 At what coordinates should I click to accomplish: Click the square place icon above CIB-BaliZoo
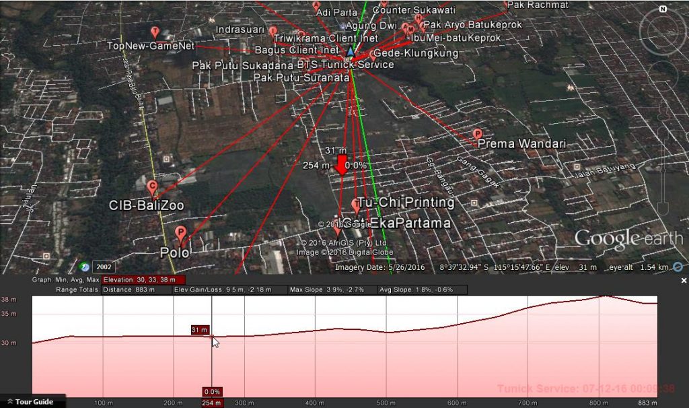coord(167,159)
